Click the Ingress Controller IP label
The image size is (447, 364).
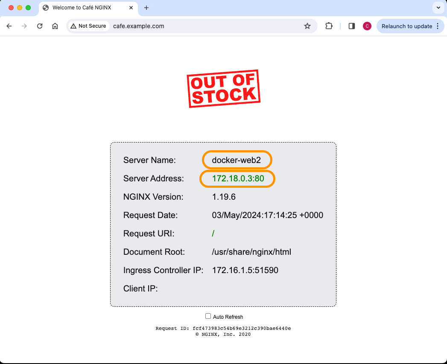[164, 270]
